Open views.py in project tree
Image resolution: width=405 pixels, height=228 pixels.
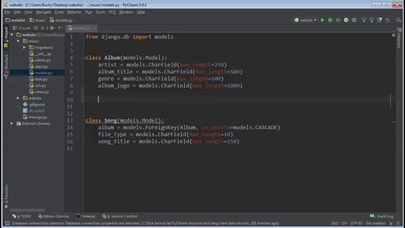pos(39,92)
